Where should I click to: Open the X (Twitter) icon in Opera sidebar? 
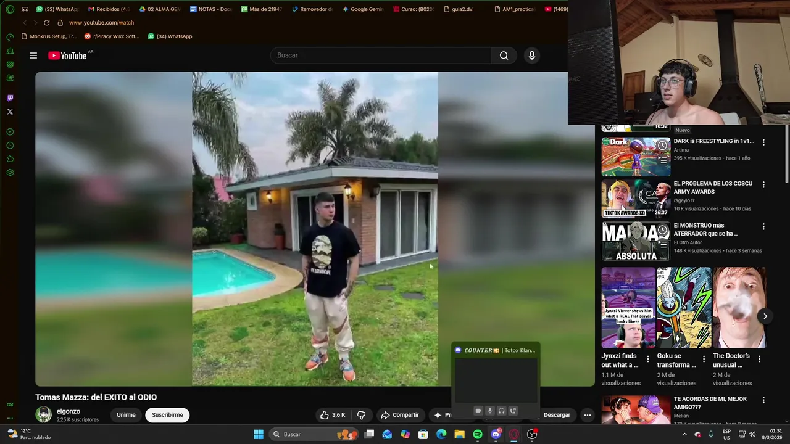click(x=10, y=112)
